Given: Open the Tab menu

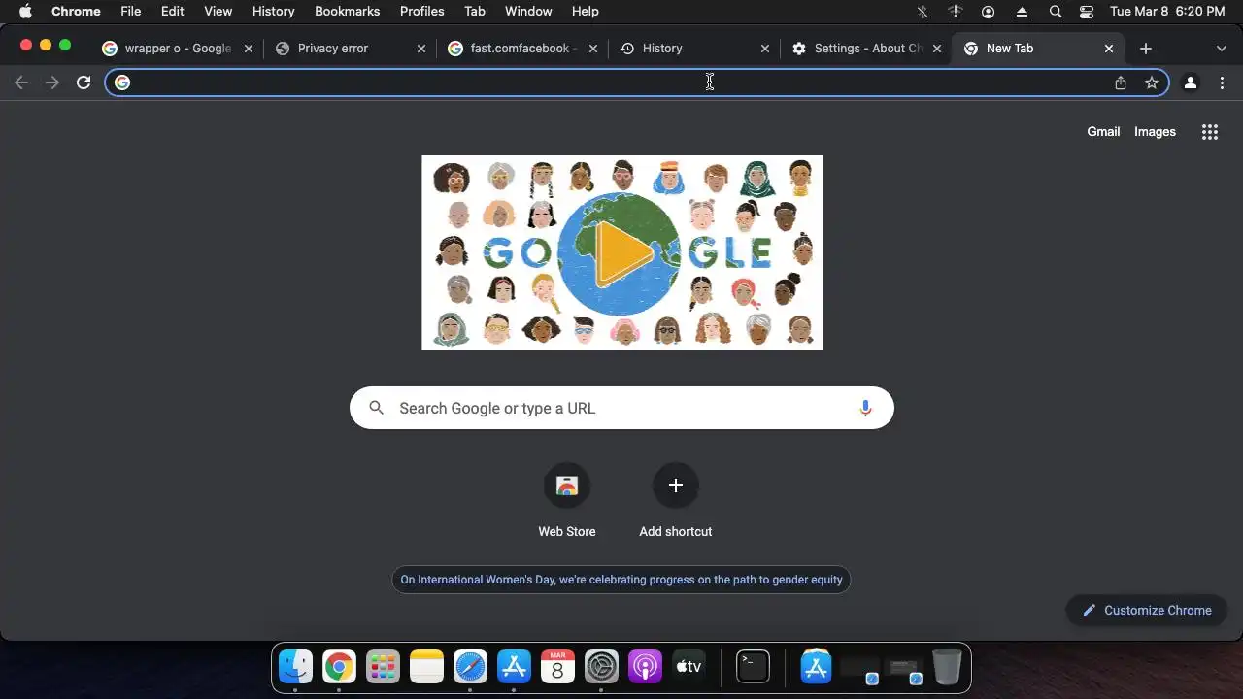Looking at the screenshot, I should [475, 12].
